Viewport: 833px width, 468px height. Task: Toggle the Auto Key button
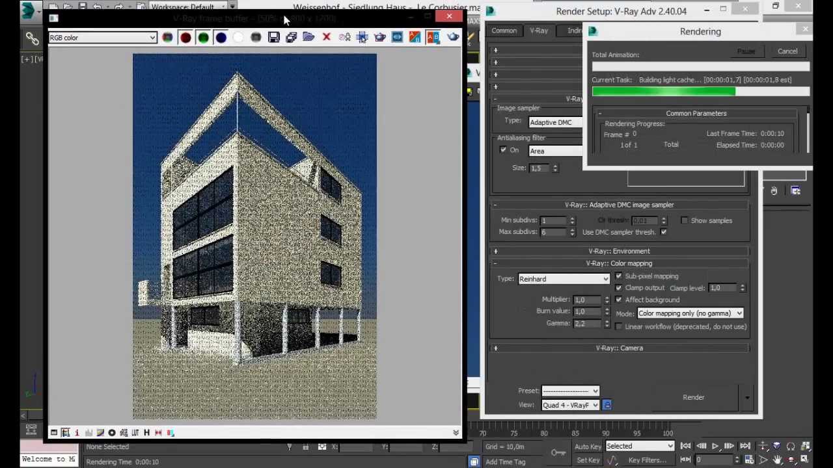[588, 447]
